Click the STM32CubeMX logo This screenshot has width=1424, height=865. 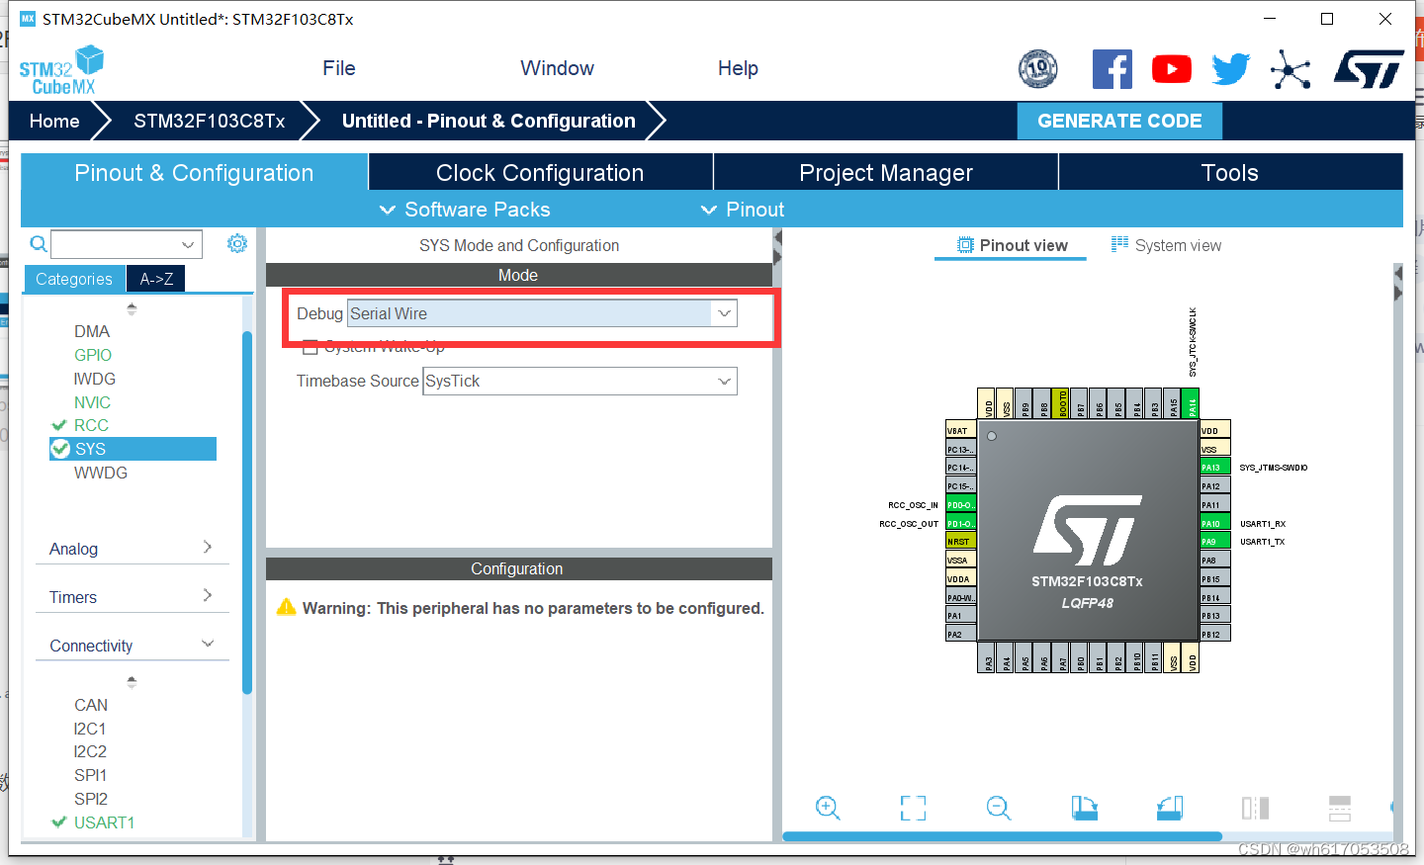coord(61,70)
